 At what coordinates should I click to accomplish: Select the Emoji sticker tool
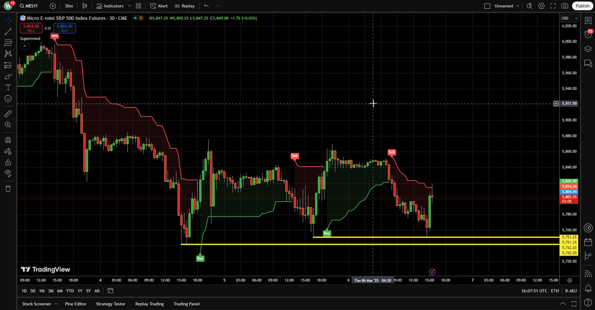point(7,99)
